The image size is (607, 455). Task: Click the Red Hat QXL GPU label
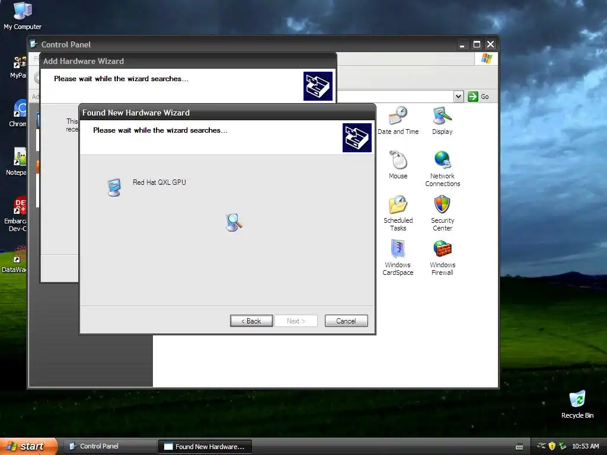(159, 182)
